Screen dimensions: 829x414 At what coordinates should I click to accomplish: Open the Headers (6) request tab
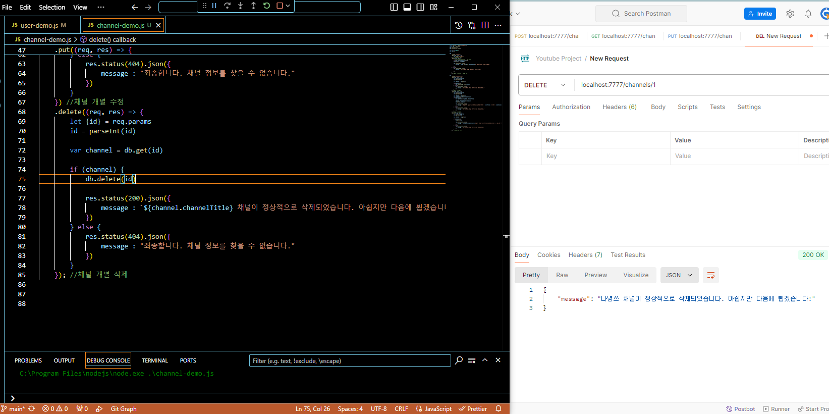(x=620, y=107)
